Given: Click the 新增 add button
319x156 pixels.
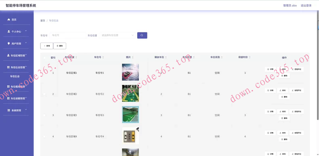Looking at the screenshot, I should (47, 46).
